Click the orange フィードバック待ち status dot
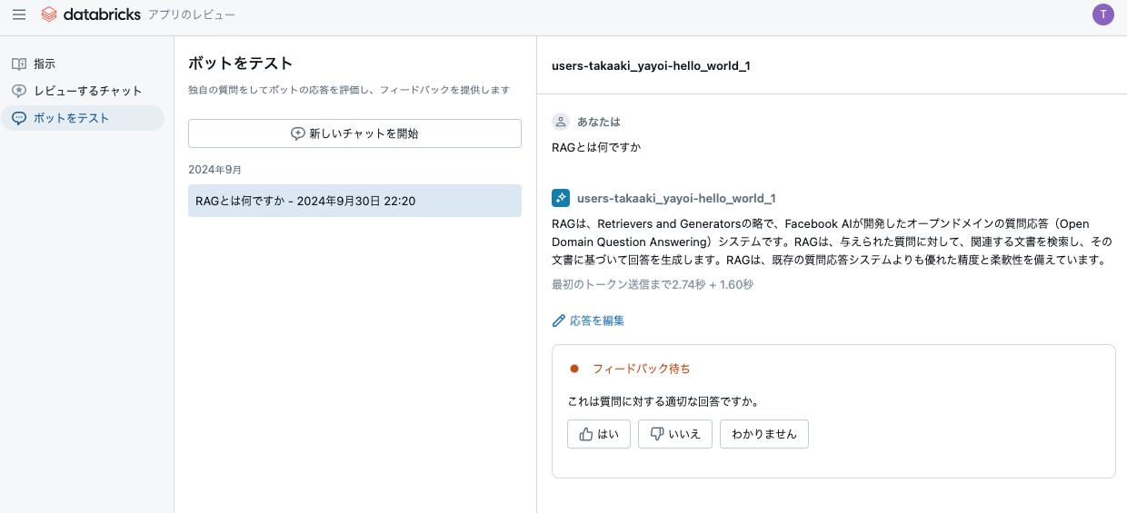The width and height of the screenshot is (1127, 513). click(574, 369)
